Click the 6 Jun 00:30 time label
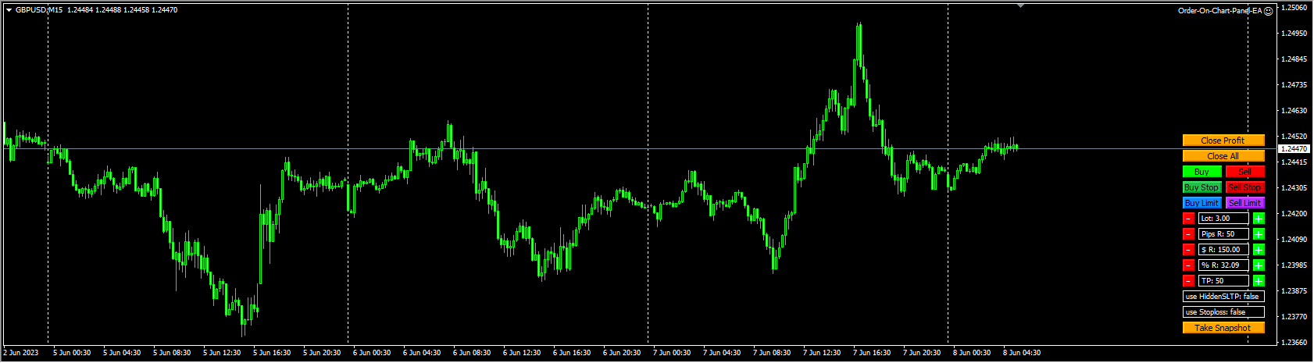1314x363 pixels. pos(372,353)
